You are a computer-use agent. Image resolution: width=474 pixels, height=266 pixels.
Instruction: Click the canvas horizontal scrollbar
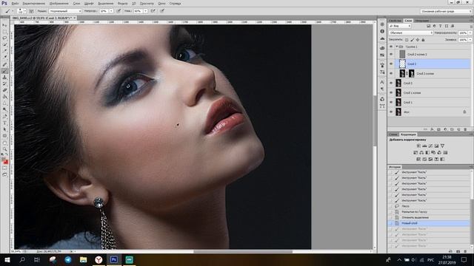pyautogui.click(x=243, y=251)
